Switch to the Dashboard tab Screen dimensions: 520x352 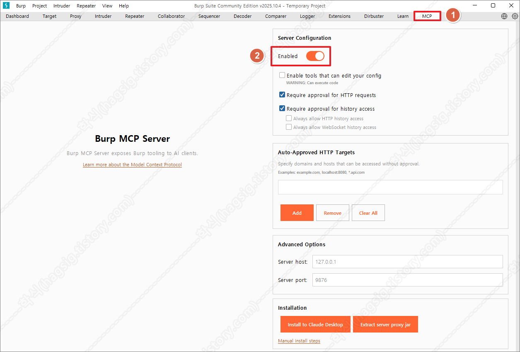(17, 16)
